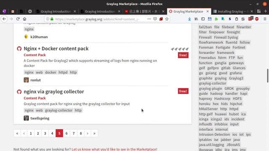Screen dimensions: 269x151
Task: Show site information icon in address bar
Action: pos(47,19)
